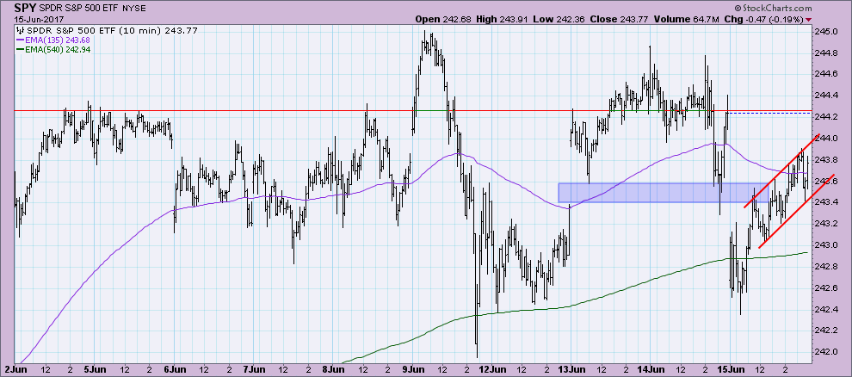Click the 243.0 price axis label
The width and height of the screenshot is (852, 377).
tap(824, 245)
